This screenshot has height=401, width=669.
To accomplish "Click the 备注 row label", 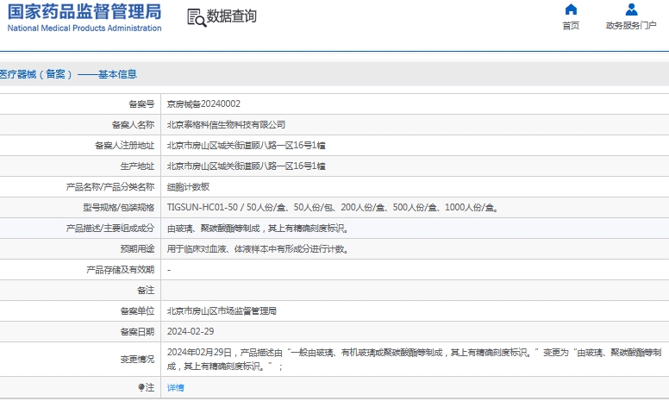I will (146, 290).
